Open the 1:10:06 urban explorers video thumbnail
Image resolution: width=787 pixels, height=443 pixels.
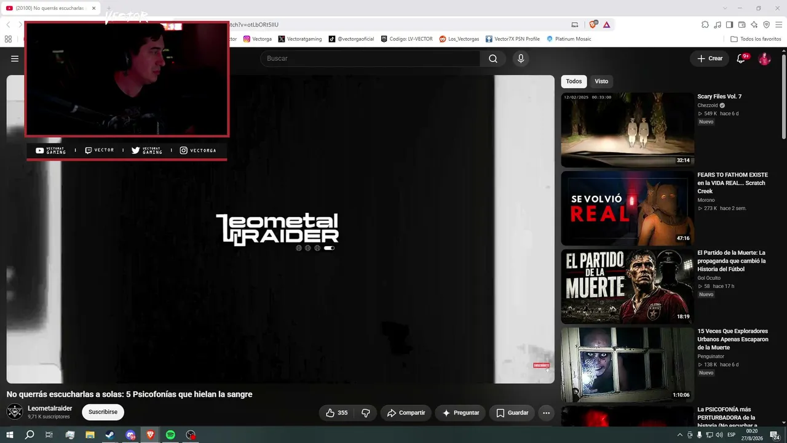point(627,364)
